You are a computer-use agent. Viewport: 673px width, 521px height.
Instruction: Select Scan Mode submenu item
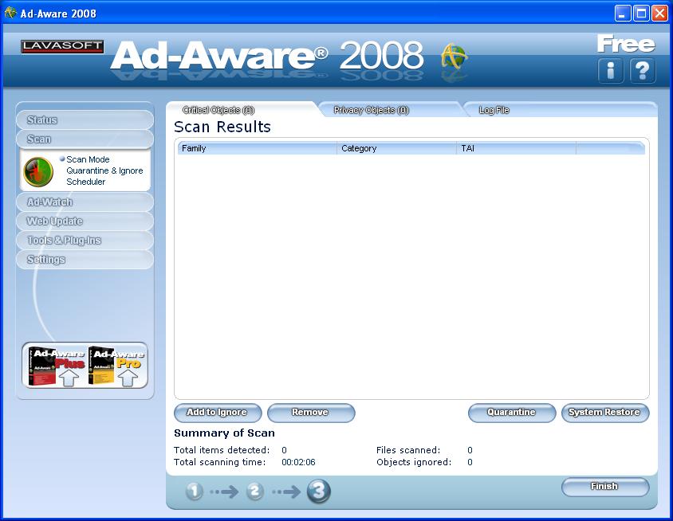pos(88,159)
